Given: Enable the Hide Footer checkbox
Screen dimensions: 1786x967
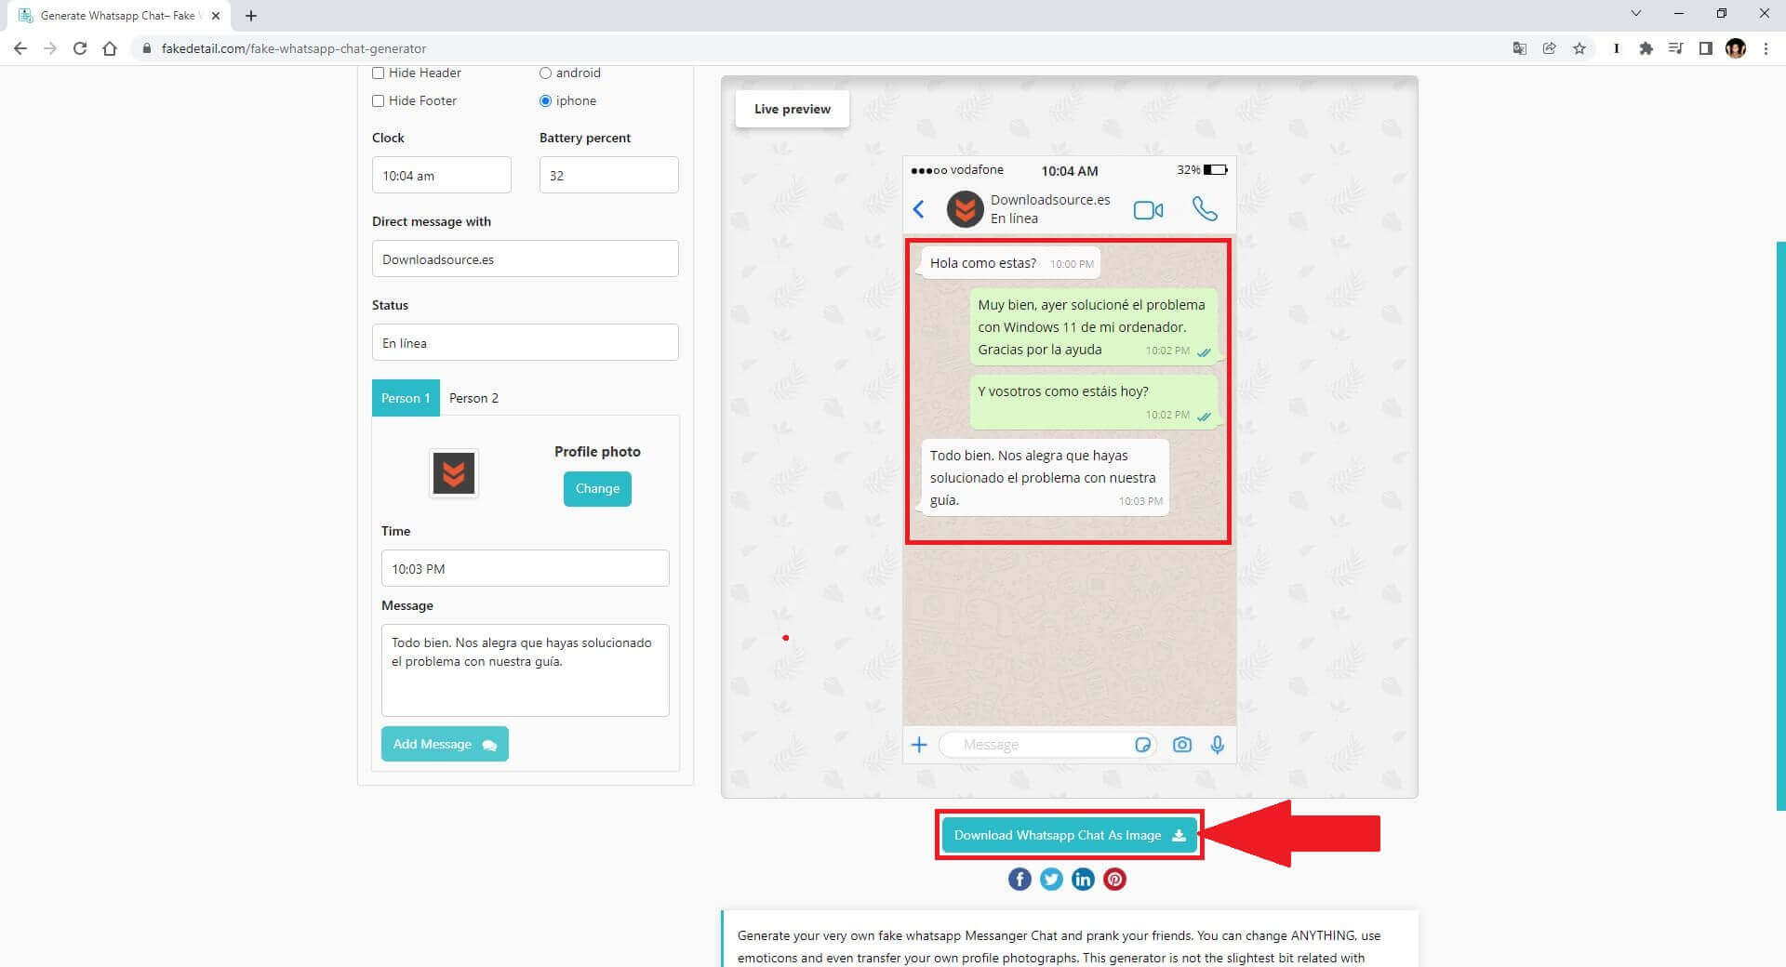Looking at the screenshot, I should click(378, 100).
